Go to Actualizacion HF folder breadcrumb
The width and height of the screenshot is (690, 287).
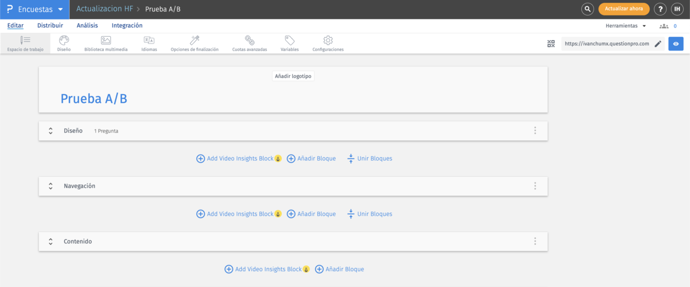coord(105,9)
